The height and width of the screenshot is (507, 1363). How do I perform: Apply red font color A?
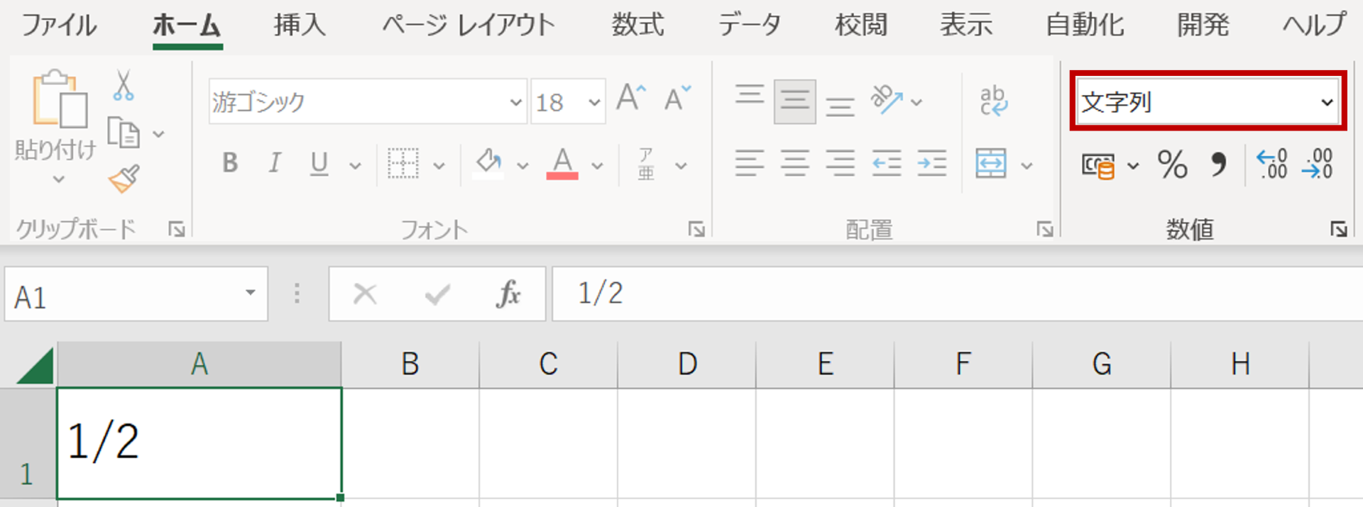[562, 164]
